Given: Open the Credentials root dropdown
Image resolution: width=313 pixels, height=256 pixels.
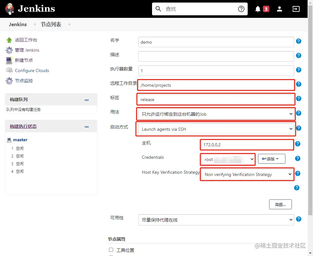Looking at the screenshot, I should click(x=228, y=159).
